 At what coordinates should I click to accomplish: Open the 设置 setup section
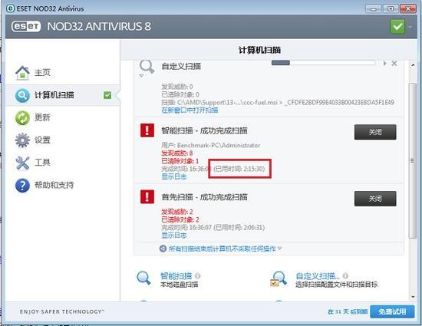[x=42, y=140]
